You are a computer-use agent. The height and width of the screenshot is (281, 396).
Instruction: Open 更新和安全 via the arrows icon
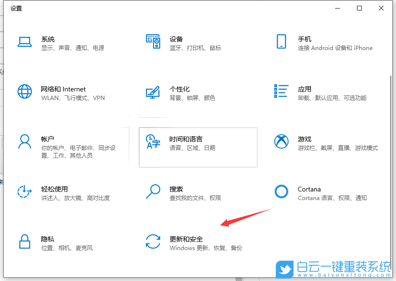pyautogui.click(x=153, y=242)
